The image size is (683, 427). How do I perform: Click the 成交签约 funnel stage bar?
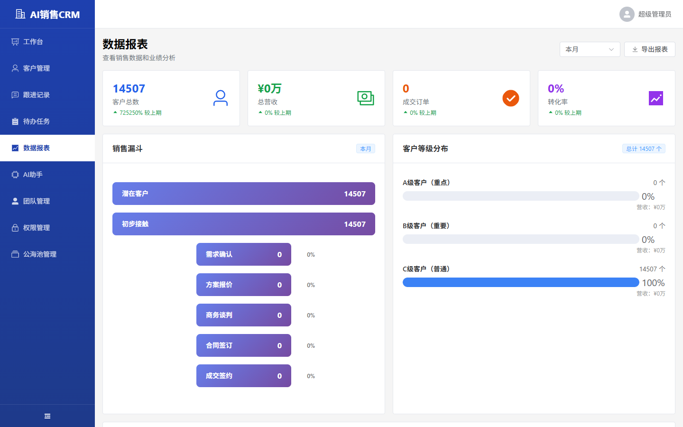[244, 376]
